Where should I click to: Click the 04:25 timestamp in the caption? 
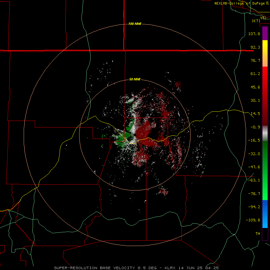pos(212,268)
